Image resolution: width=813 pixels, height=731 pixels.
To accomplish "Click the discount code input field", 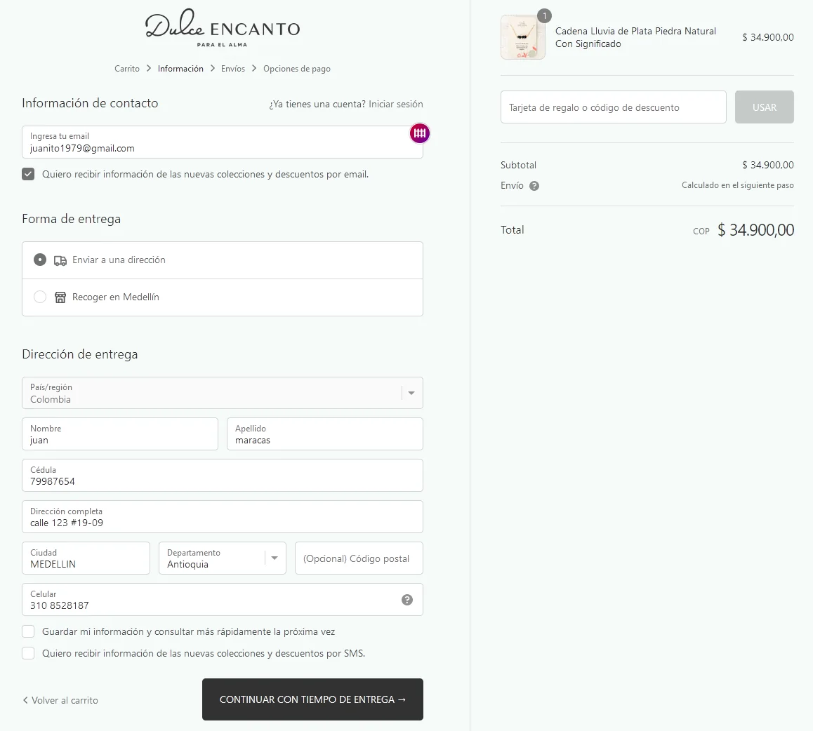I will (x=613, y=107).
